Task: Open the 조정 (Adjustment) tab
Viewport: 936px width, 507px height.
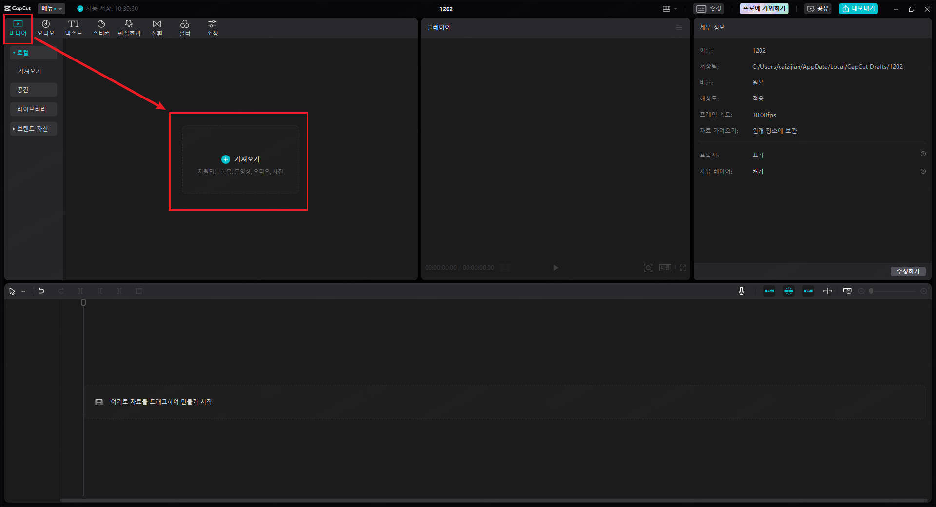Action: [x=213, y=28]
